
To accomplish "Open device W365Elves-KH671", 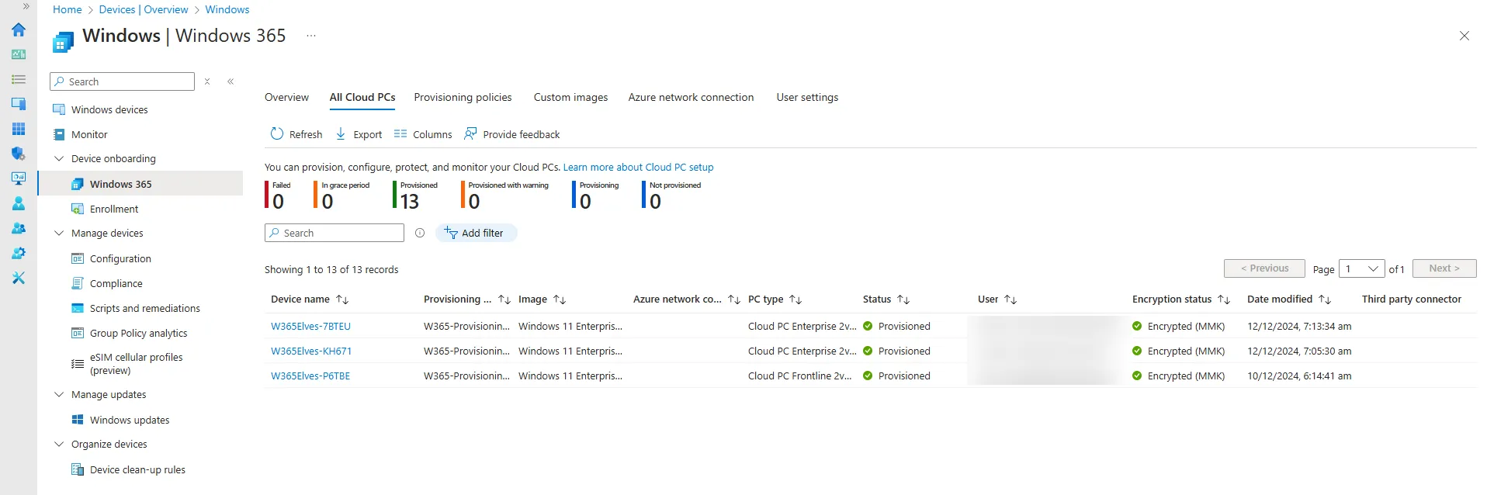I will [x=311, y=351].
